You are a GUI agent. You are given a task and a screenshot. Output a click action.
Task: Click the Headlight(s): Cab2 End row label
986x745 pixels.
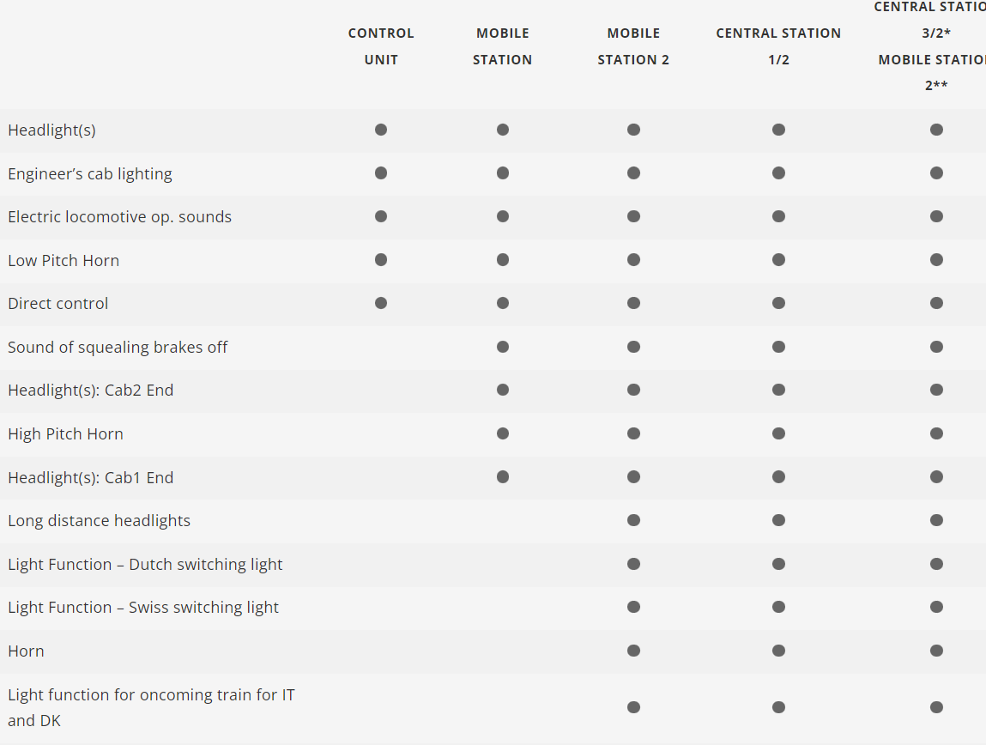(90, 391)
